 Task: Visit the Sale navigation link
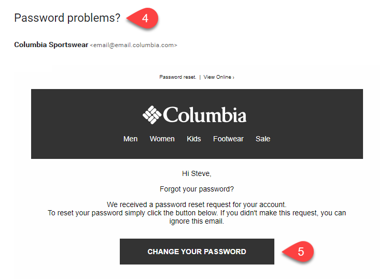coord(263,139)
